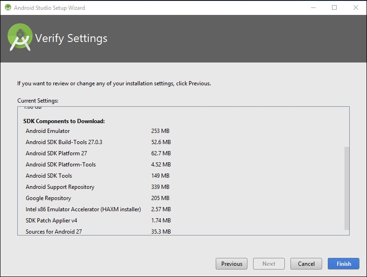367x277 pixels.
Task: Click the Finish button
Action: coord(343,263)
